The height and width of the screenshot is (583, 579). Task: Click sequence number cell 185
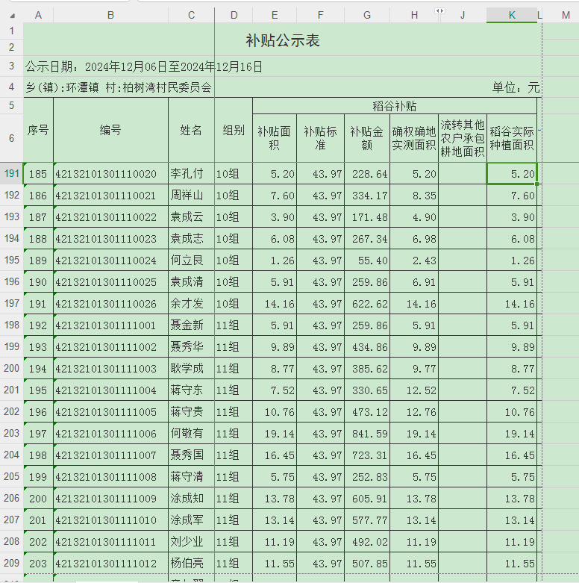click(x=38, y=173)
